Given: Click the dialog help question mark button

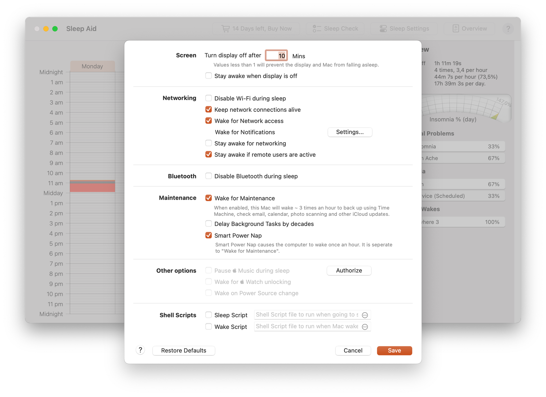Looking at the screenshot, I should [x=140, y=350].
